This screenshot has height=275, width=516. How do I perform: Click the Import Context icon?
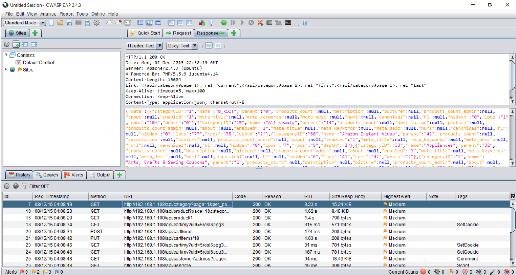(x=25, y=44)
